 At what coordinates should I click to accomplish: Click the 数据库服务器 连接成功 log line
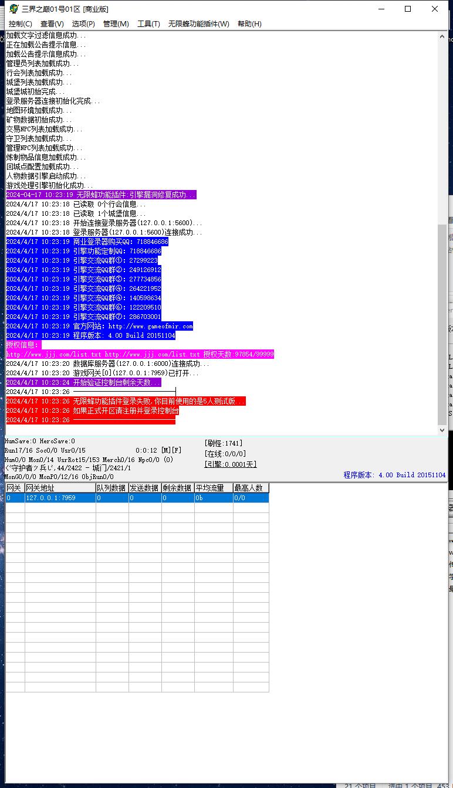[107, 364]
